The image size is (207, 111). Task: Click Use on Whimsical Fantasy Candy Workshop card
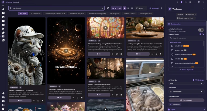(x=99, y=54)
